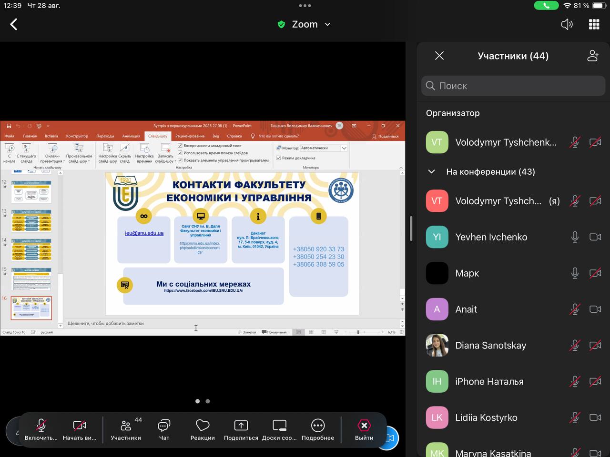
Task: Tap microphone icon for Volodymyr Tyshch... (я)
Action: [x=575, y=201]
